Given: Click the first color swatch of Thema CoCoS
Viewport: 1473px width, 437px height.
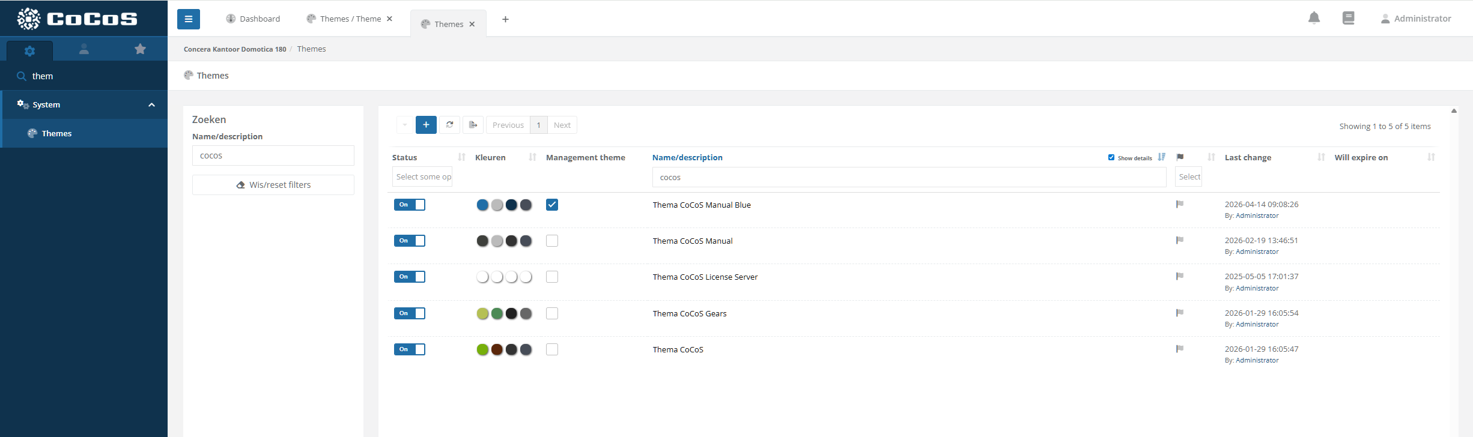Looking at the screenshot, I should point(482,349).
